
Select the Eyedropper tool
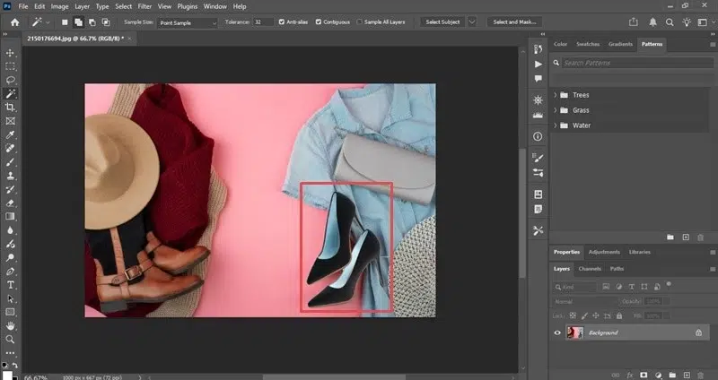(10, 135)
